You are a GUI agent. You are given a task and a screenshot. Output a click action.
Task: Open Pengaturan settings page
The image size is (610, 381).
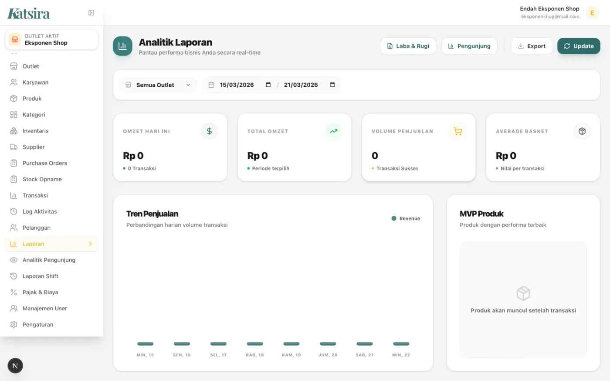click(51, 324)
